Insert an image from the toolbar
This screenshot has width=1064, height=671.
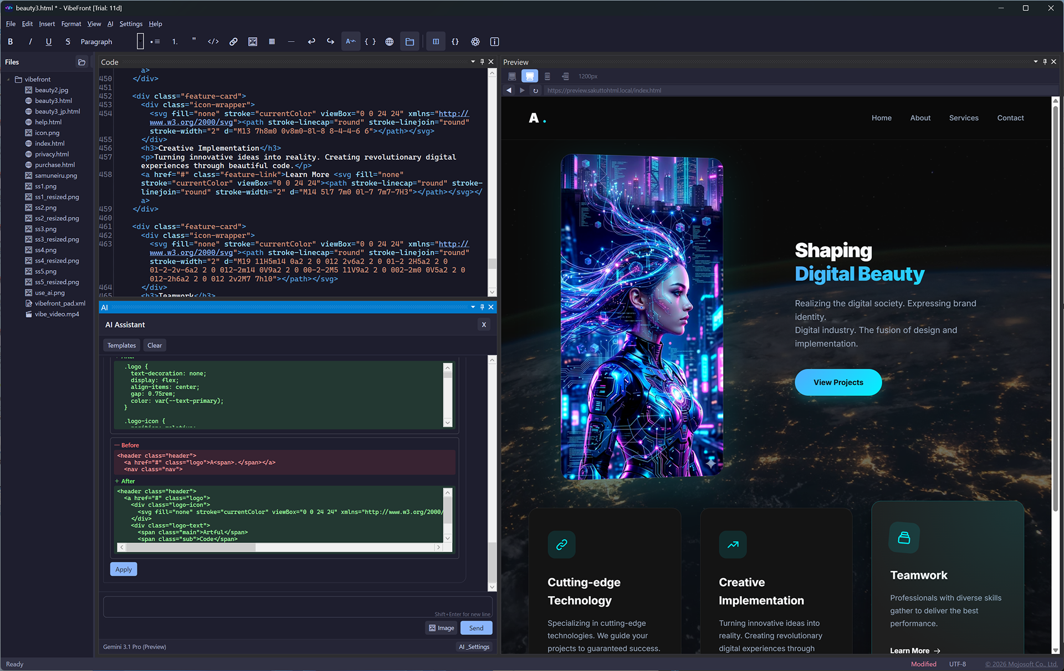(253, 41)
